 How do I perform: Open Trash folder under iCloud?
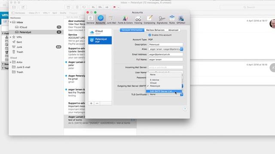point(36,72)
